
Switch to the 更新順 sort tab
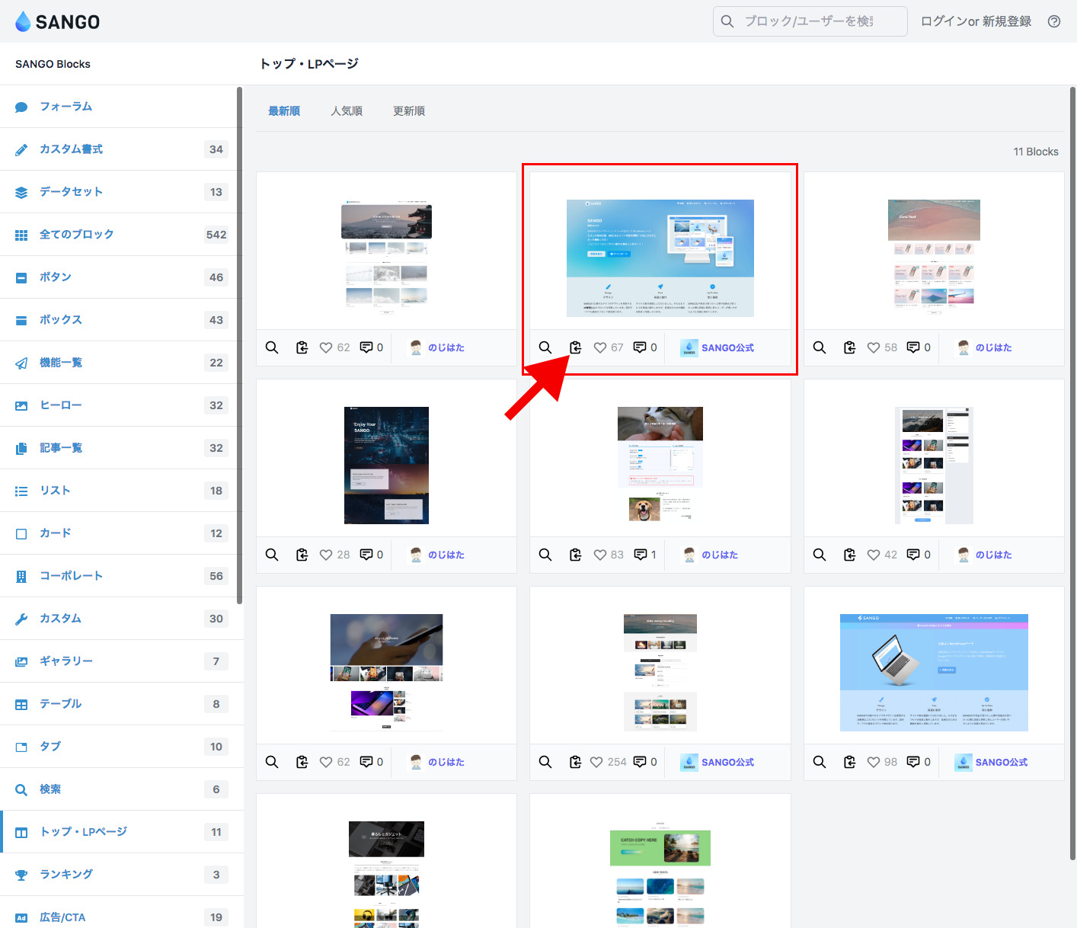408,110
